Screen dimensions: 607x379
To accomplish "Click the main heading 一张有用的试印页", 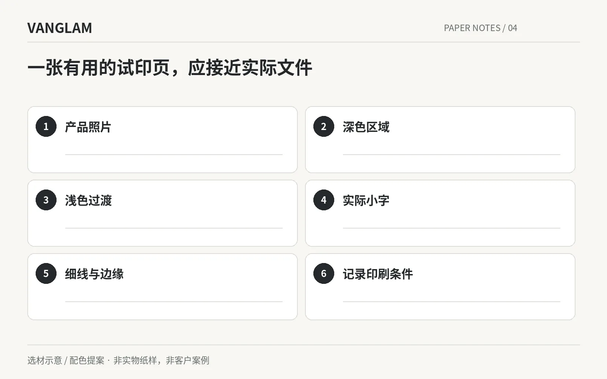I will pyautogui.click(x=99, y=68).
